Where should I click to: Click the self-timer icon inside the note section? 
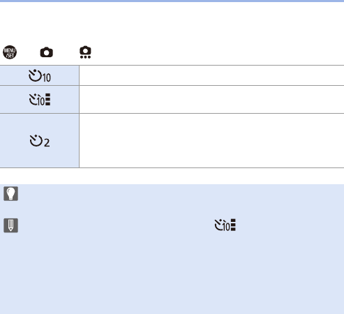pos(225,225)
